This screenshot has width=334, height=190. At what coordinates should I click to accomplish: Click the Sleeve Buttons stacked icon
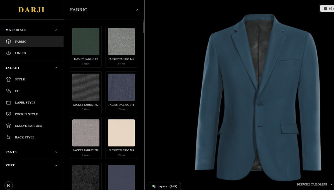(x=9, y=126)
